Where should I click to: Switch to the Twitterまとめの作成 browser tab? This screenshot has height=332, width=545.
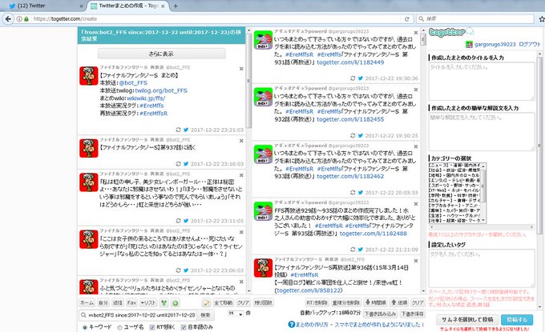click(127, 6)
